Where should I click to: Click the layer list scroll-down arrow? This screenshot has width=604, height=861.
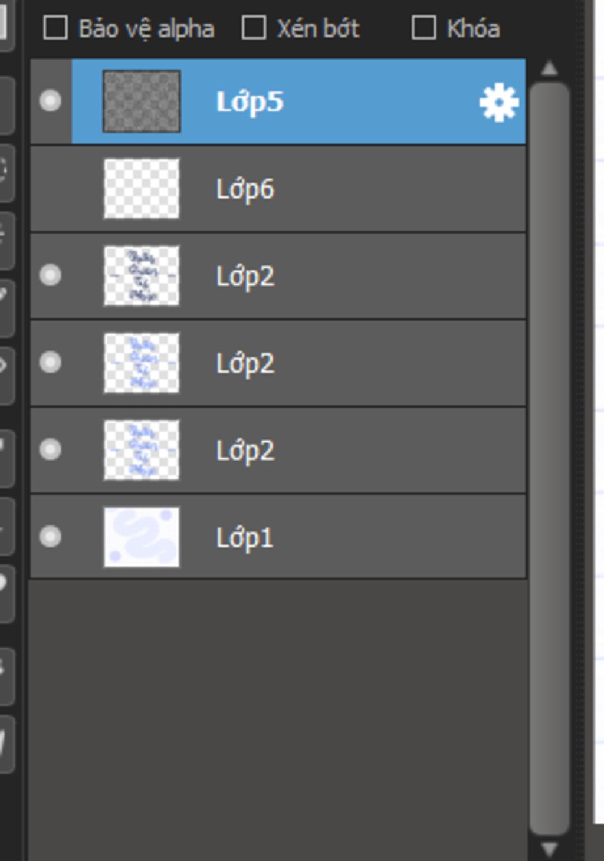pyautogui.click(x=549, y=849)
